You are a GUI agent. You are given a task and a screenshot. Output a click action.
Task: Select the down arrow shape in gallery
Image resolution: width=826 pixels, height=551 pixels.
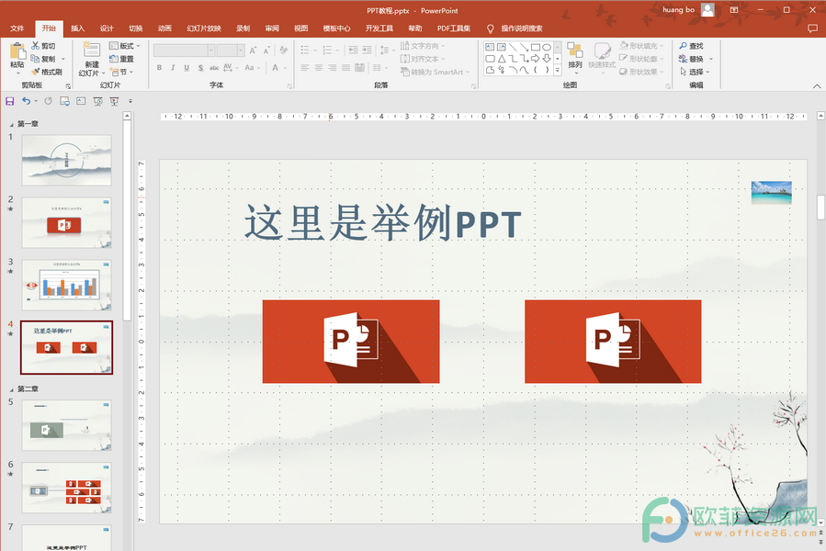pyautogui.click(x=547, y=59)
